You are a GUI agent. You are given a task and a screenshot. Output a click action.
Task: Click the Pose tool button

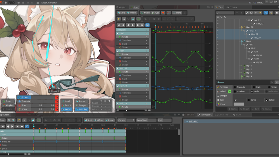pyautogui.click(x=8, y=101)
